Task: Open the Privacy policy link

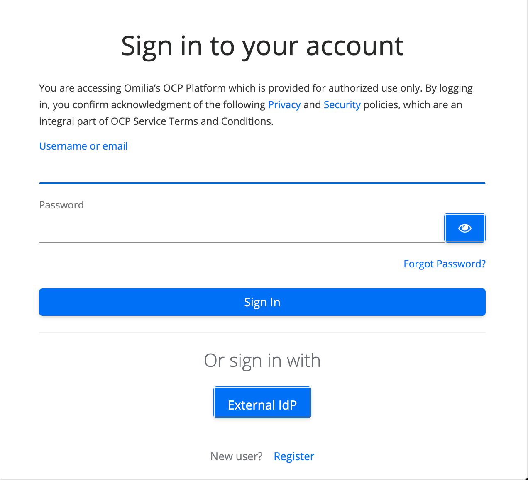Action: click(284, 105)
